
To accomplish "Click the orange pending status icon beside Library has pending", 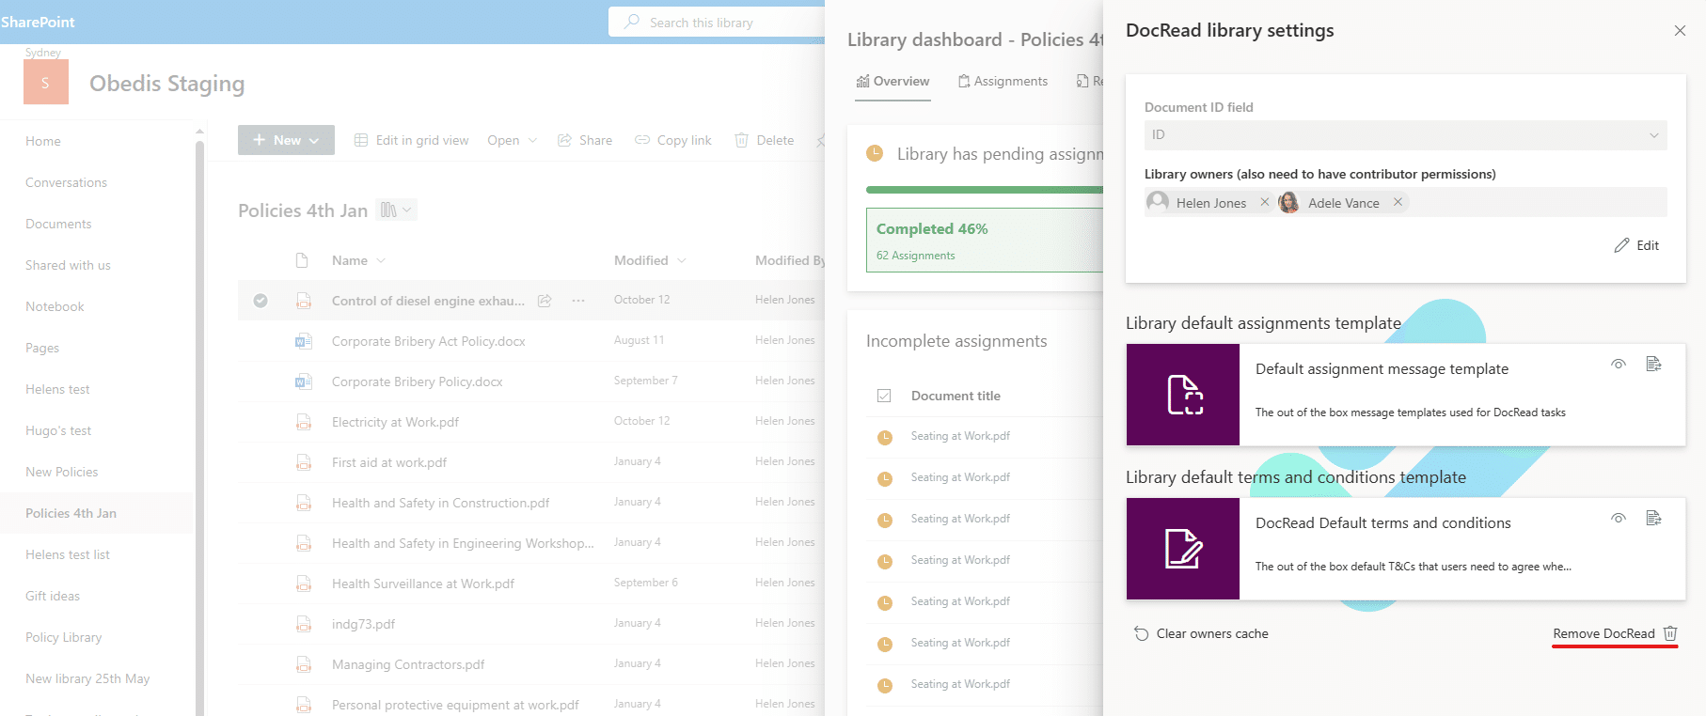I will click(x=875, y=153).
